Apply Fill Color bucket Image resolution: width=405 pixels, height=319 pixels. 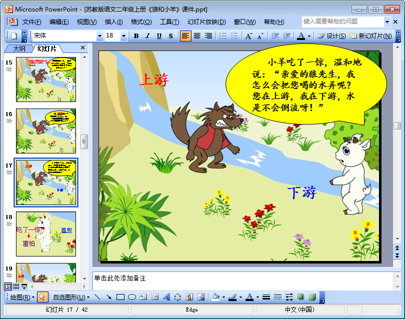point(215,297)
